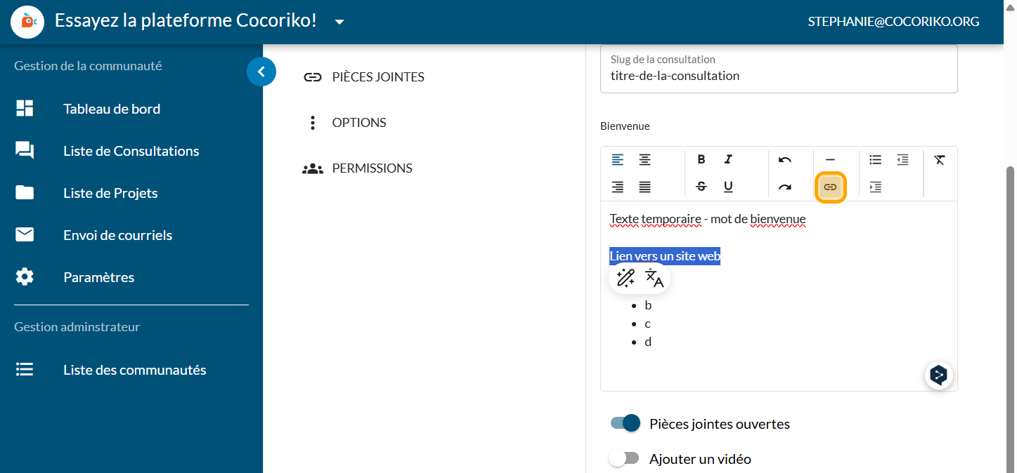The image size is (1017, 473).
Task: Collapse the left sidebar with chevron
Action: pyautogui.click(x=261, y=72)
